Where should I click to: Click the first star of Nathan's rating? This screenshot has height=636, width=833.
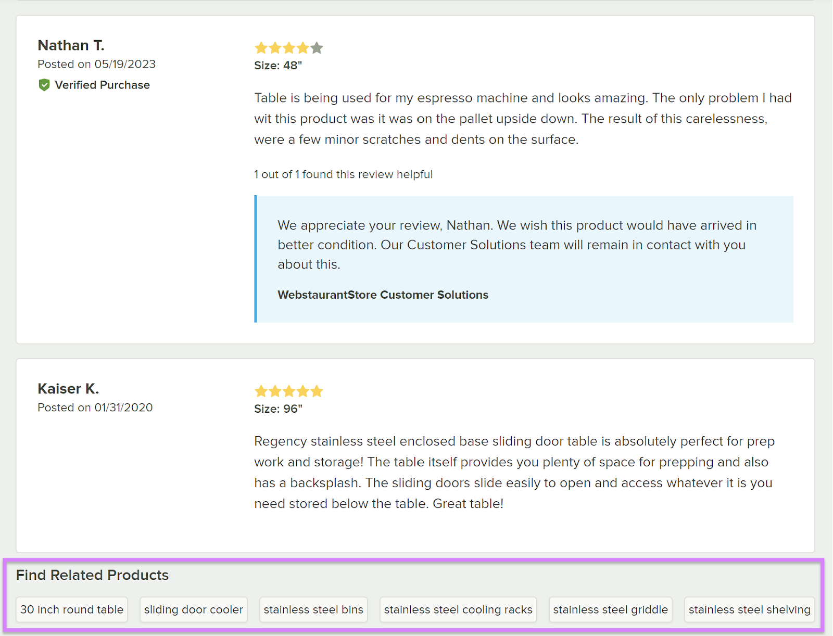pos(261,47)
